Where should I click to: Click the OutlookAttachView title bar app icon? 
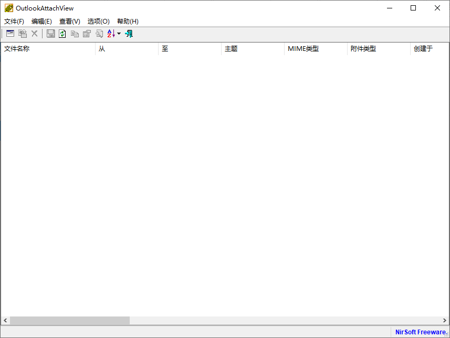coord(9,8)
